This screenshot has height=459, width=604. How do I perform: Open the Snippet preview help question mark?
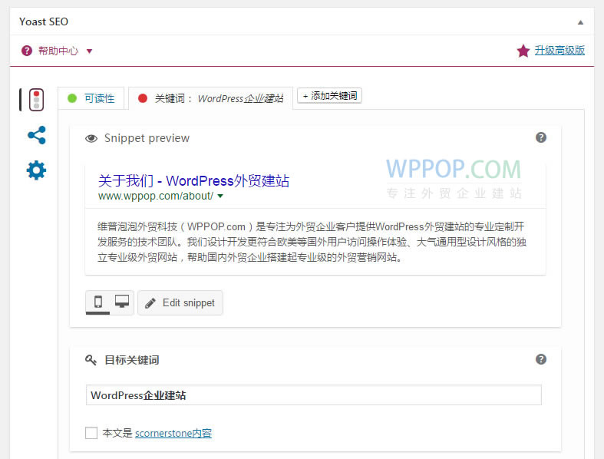pos(541,137)
